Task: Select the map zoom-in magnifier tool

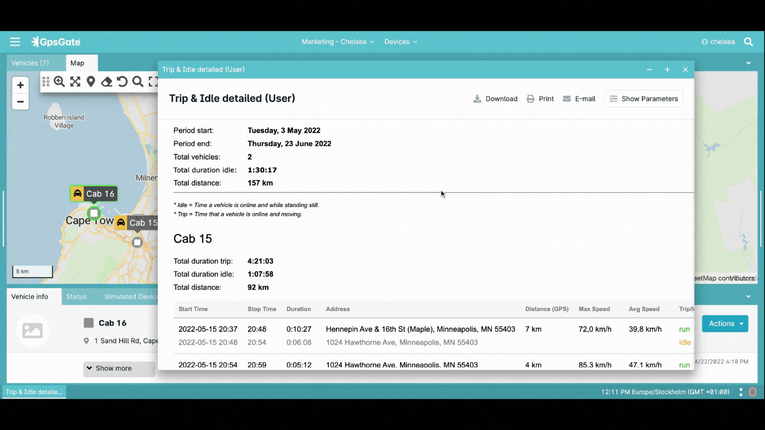Action: 59,82
